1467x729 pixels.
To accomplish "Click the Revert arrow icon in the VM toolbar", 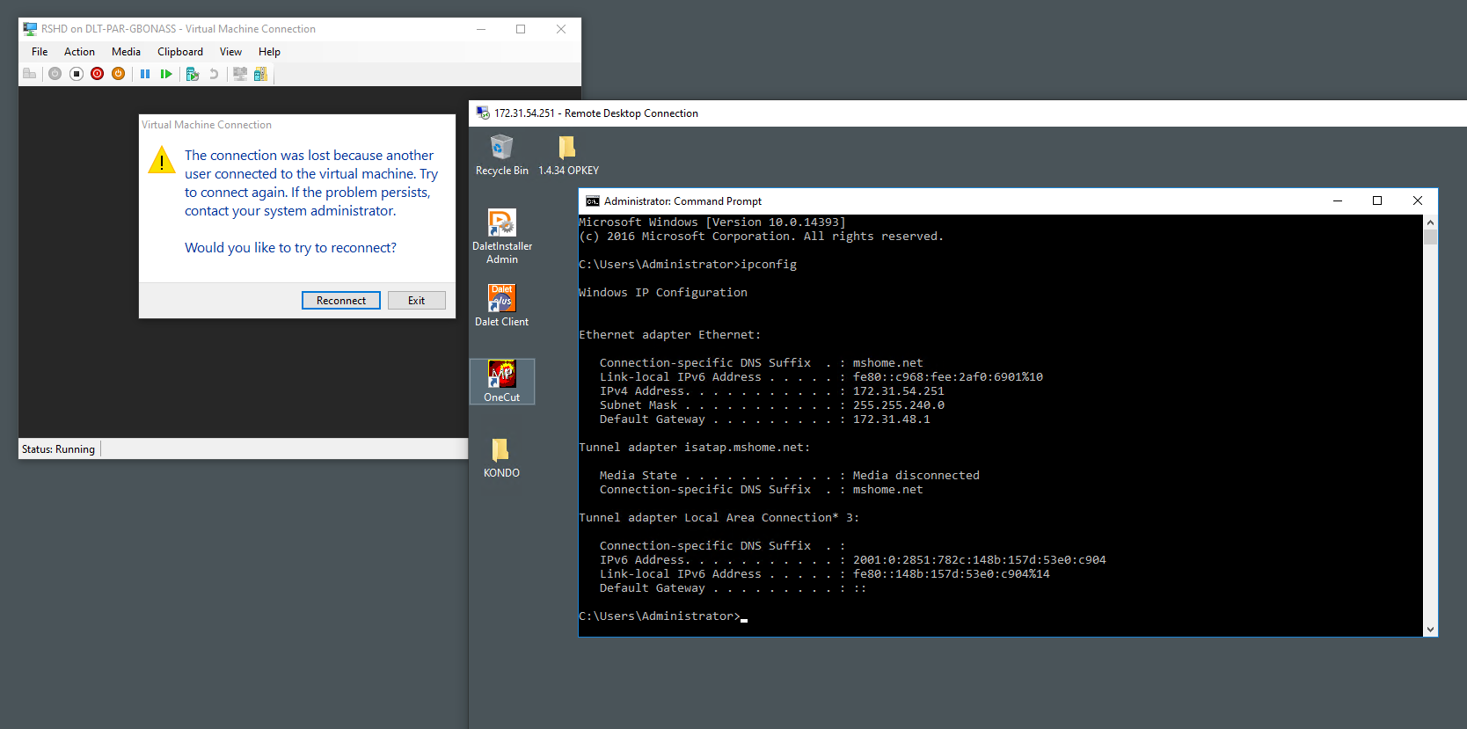I will (x=214, y=74).
